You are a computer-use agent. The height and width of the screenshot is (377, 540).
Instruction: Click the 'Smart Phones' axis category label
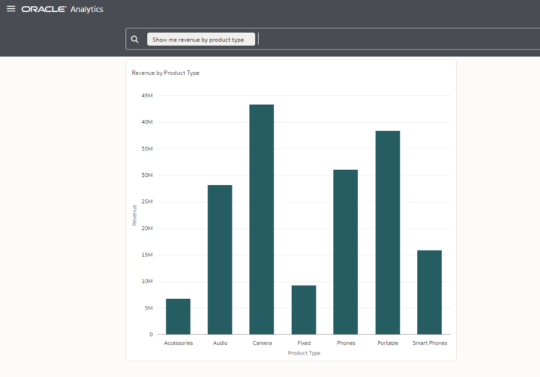(x=430, y=343)
